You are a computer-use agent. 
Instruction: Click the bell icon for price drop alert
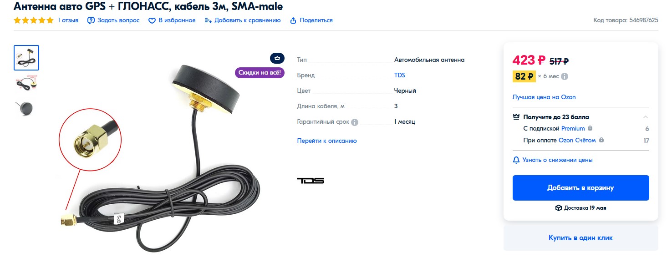[x=516, y=160]
